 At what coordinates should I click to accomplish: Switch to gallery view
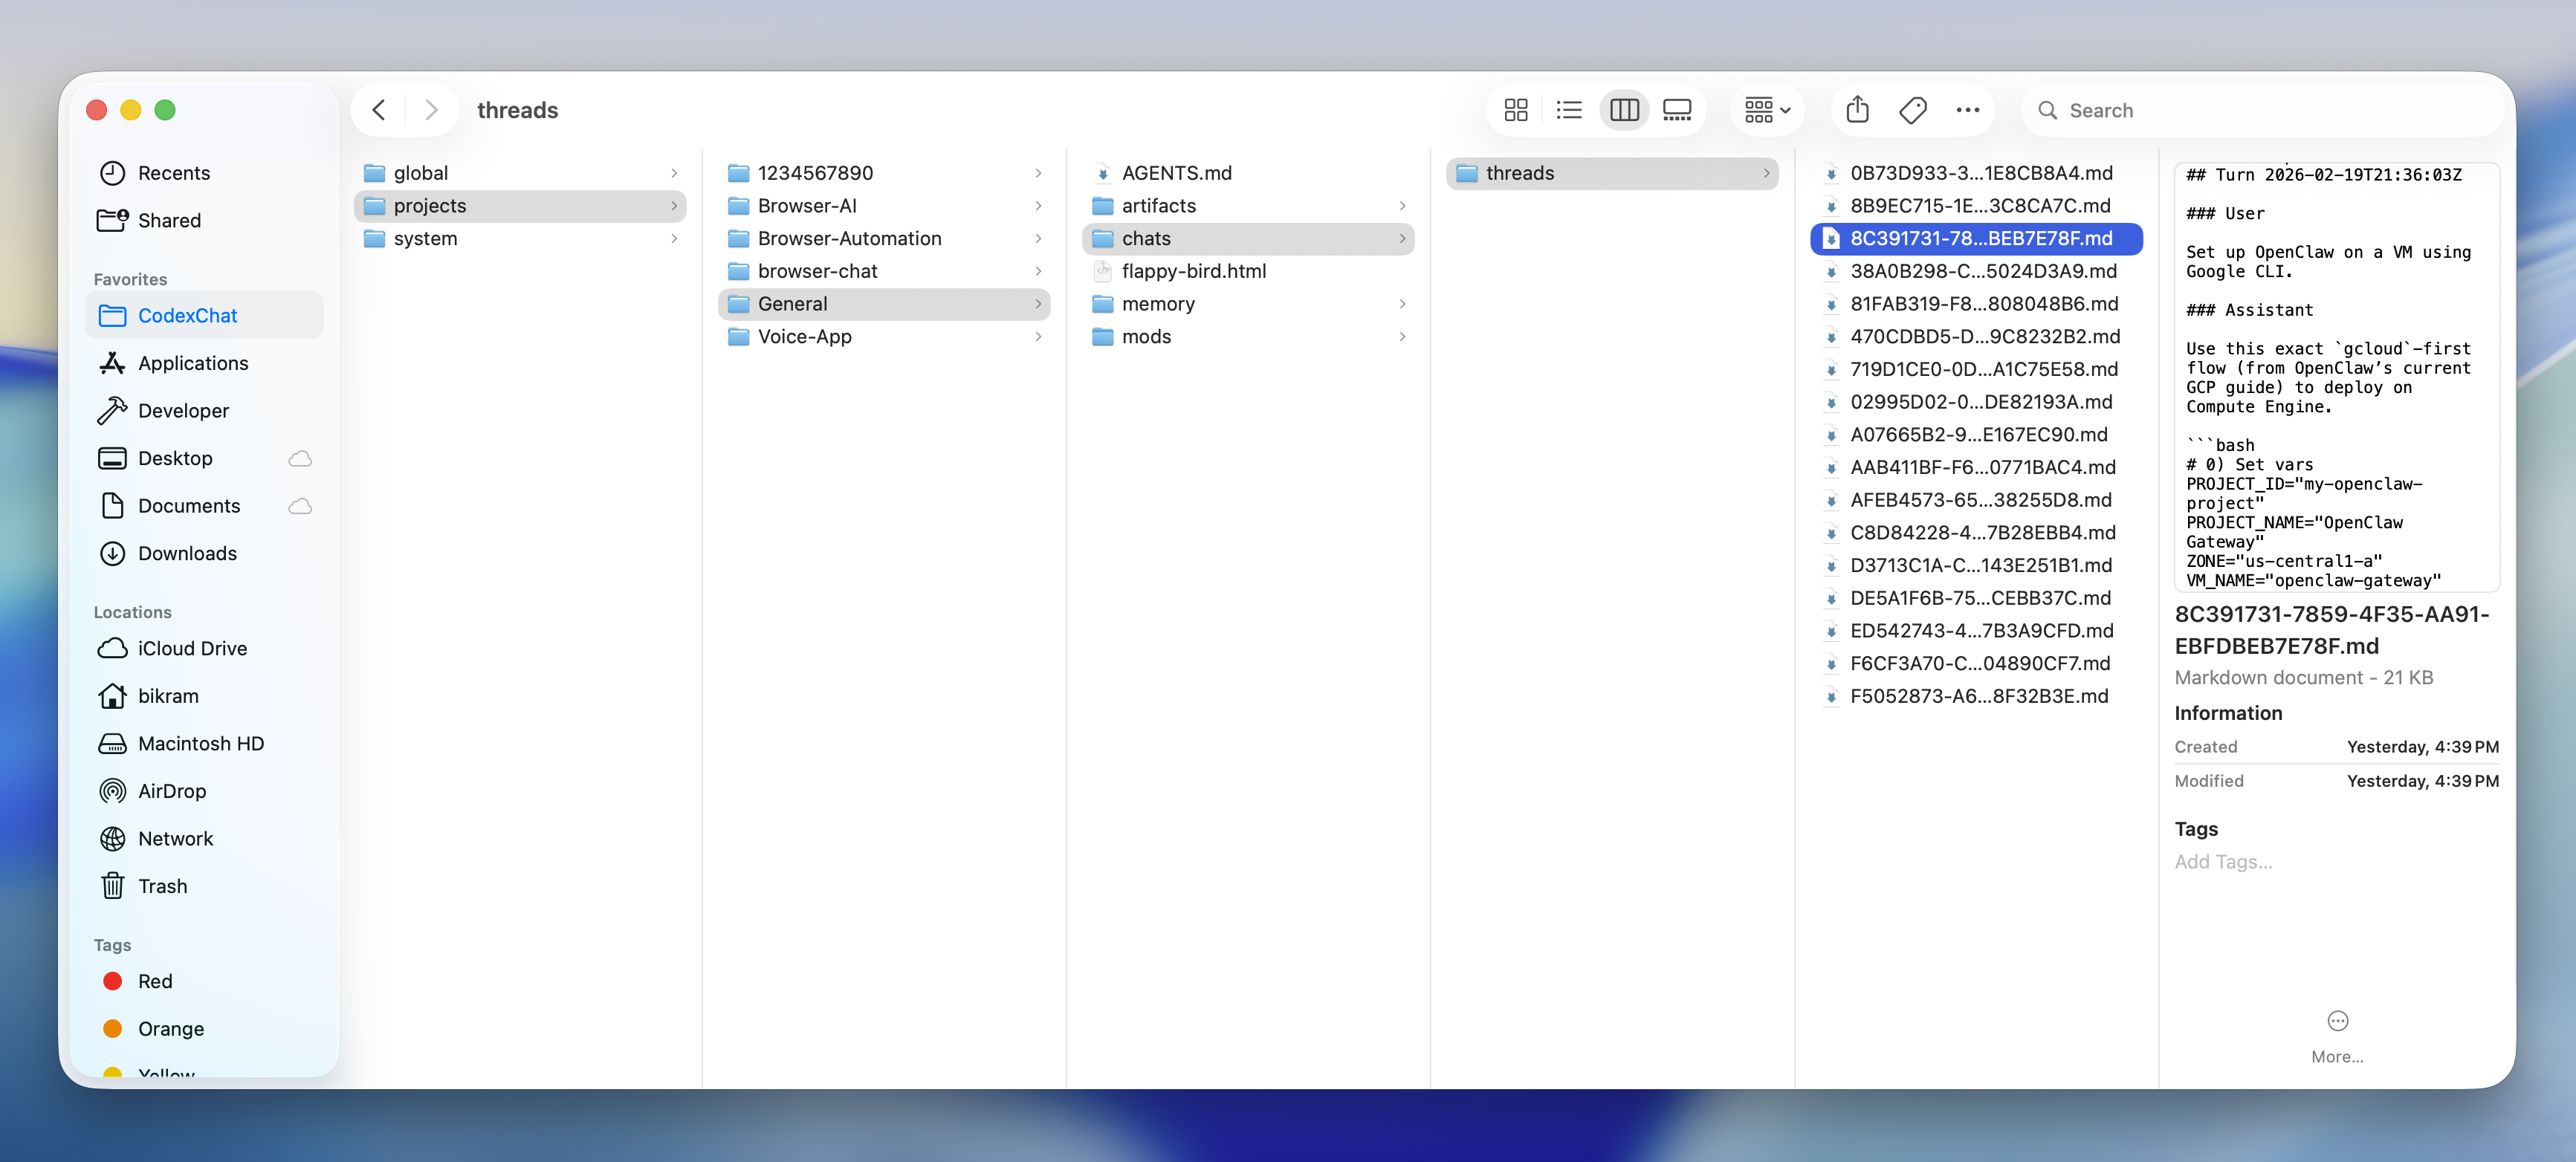point(1677,110)
